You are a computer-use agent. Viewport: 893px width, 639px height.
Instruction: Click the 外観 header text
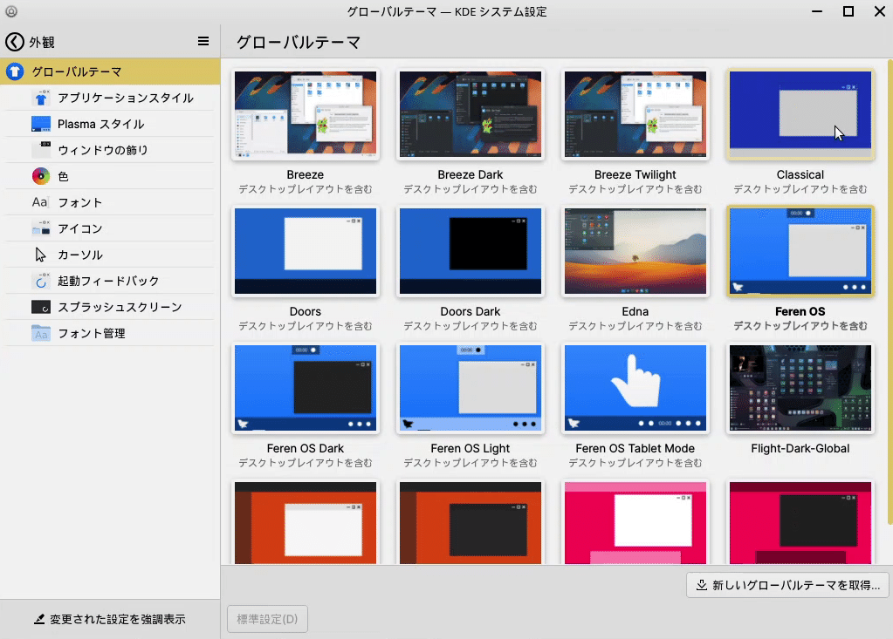tap(42, 42)
